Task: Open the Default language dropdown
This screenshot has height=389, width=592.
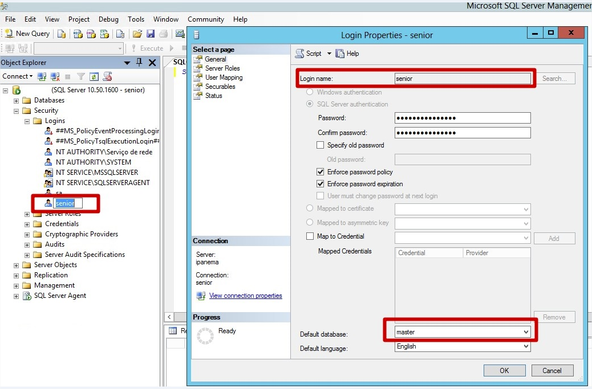Action: [525, 346]
